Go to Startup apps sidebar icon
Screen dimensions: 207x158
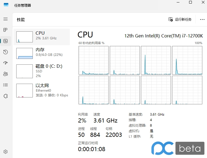(x=6, y=63)
